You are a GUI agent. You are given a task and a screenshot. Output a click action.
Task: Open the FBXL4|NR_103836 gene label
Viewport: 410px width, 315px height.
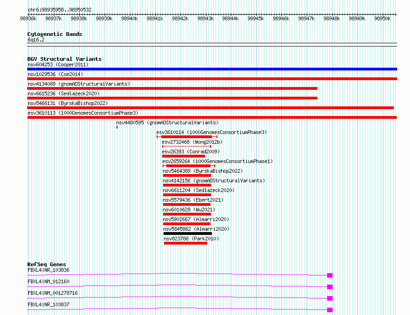tap(48, 270)
